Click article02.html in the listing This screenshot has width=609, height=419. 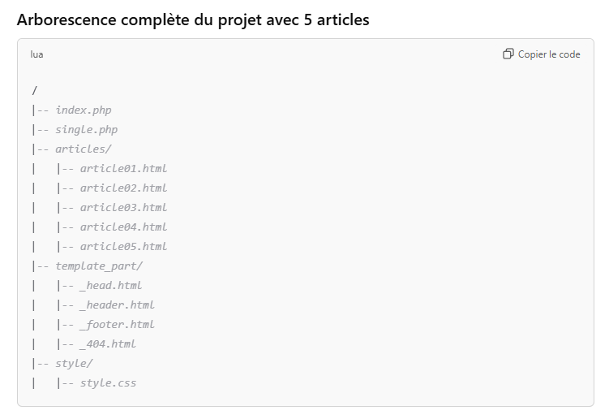click(x=123, y=188)
